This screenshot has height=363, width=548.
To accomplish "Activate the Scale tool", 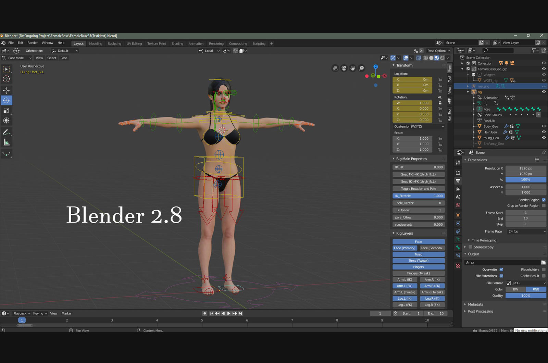I will [7, 110].
